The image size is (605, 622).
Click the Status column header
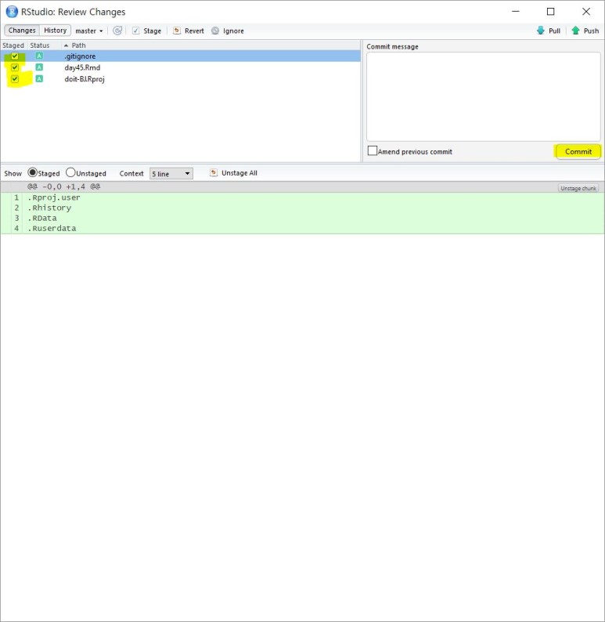pos(40,45)
